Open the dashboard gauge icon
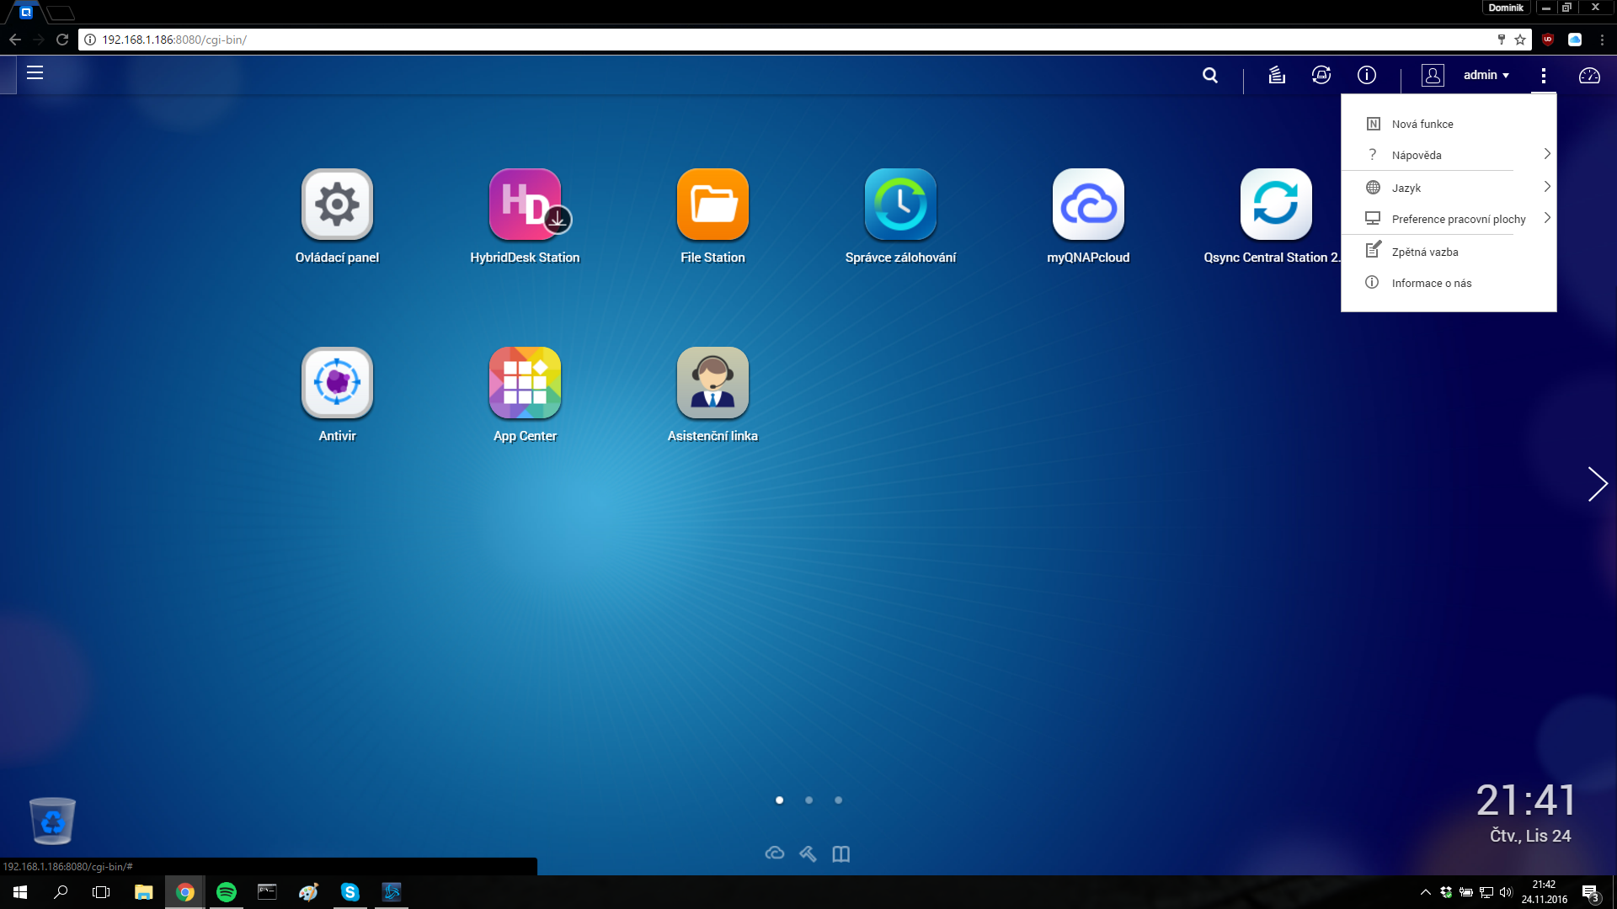This screenshot has width=1617, height=909. [1589, 75]
